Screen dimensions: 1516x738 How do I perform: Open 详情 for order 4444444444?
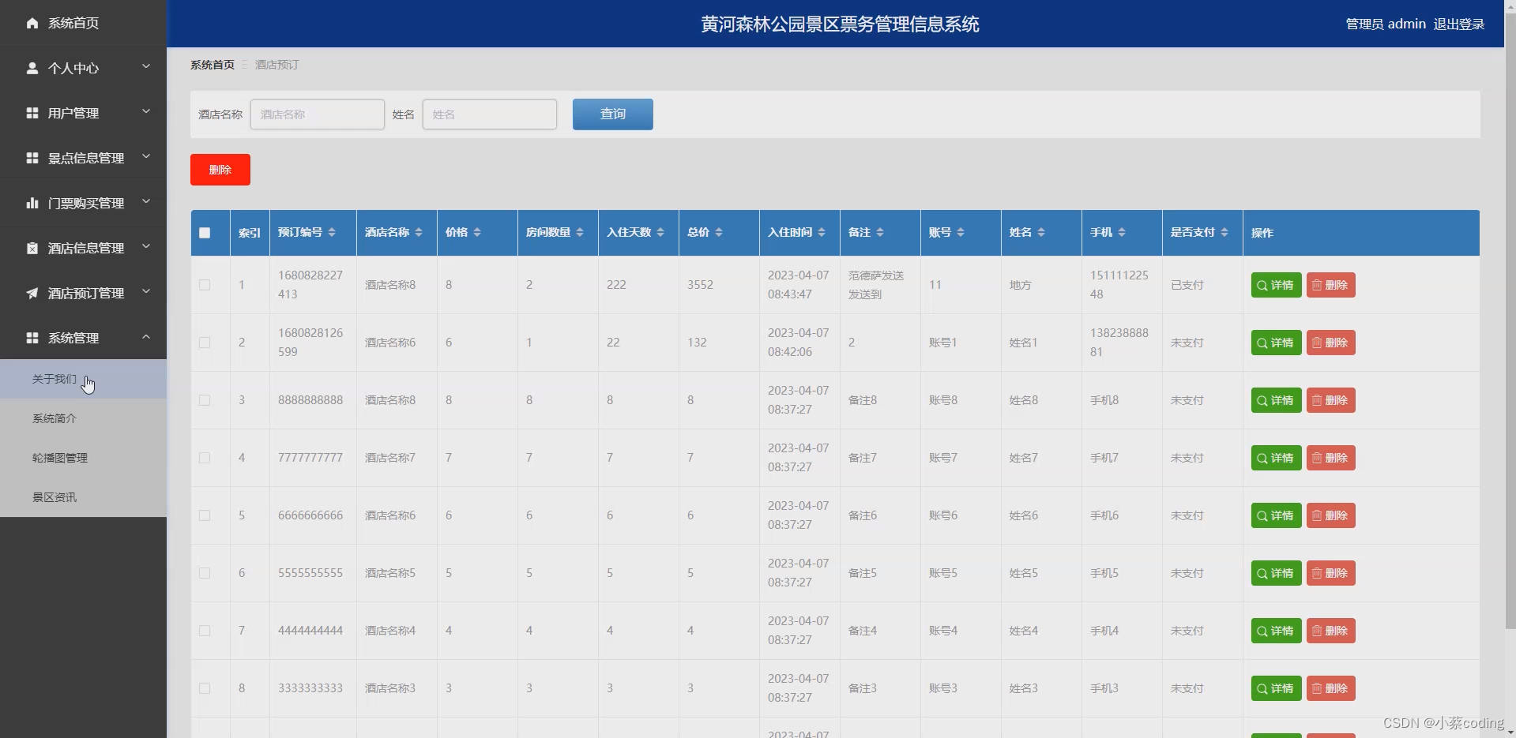[x=1277, y=631]
